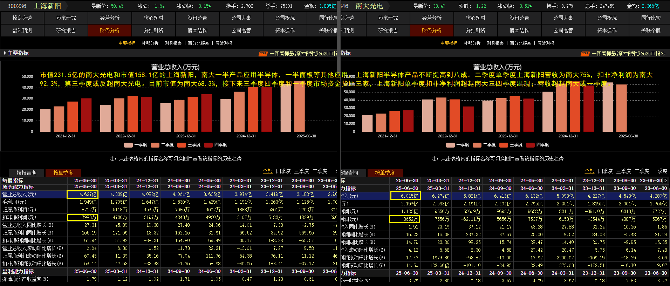Filter 南大光电 table by 二季度

642,171
